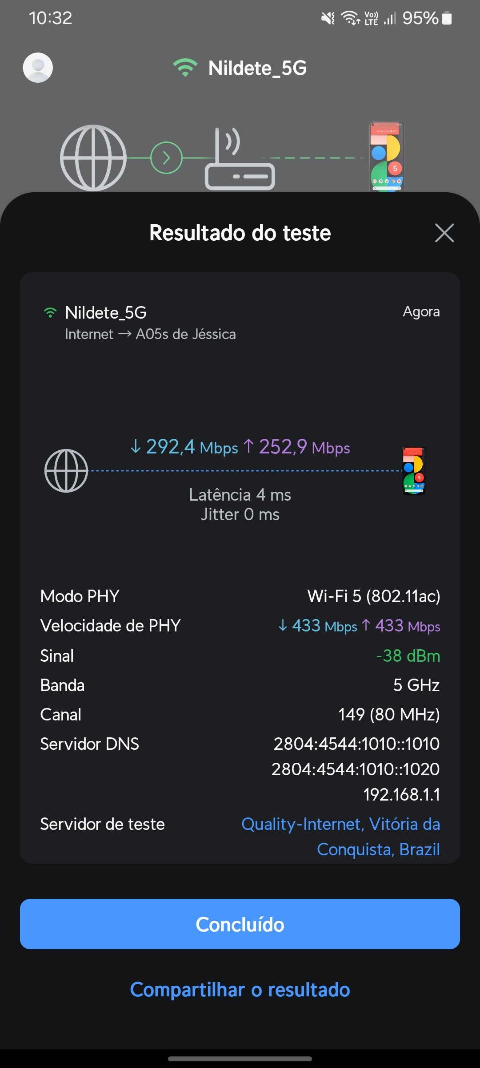The height and width of the screenshot is (1068, 480).
Task: Tap the small globe icon in result card
Action: 66,471
